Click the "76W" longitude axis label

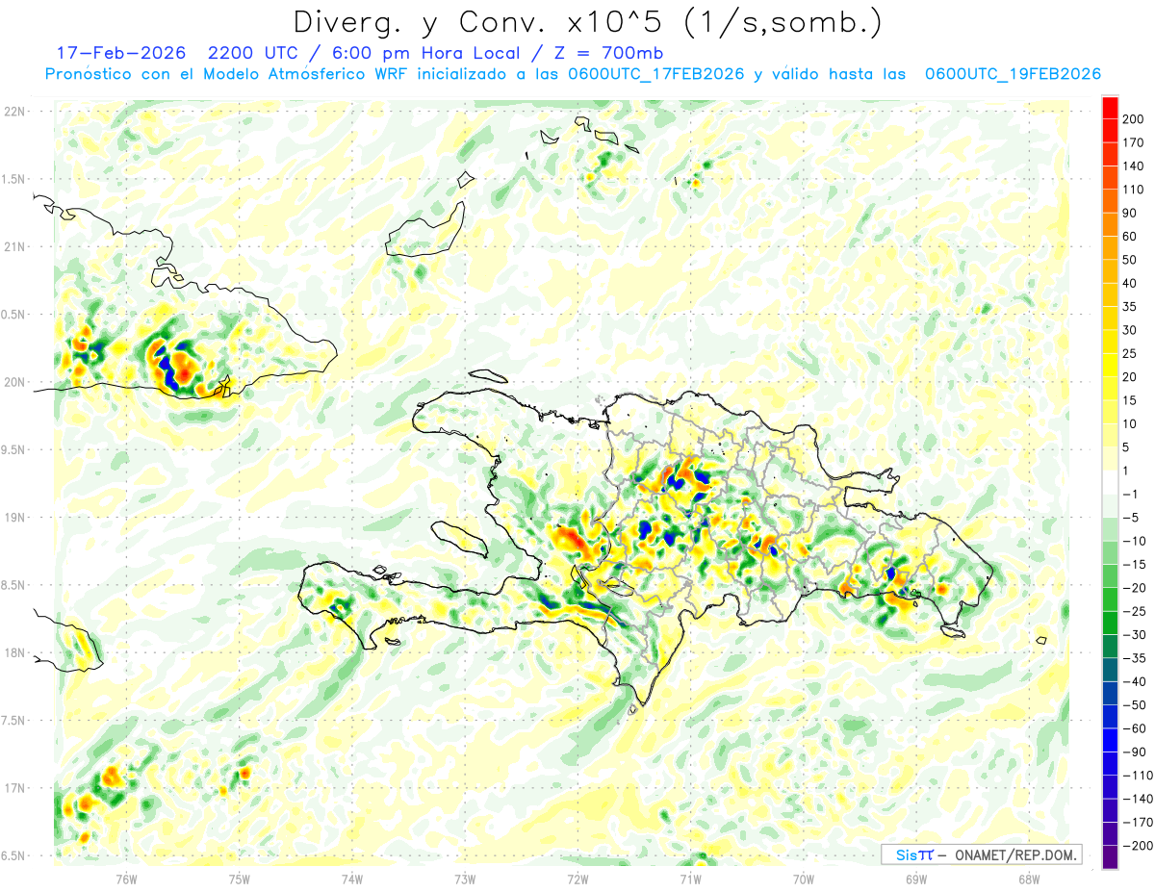(x=127, y=879)
